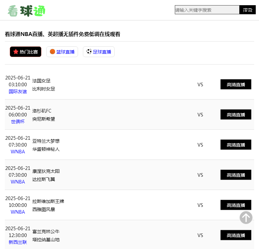Open 高清直播 for 亚特兰大梦想 match

(236, 145)
